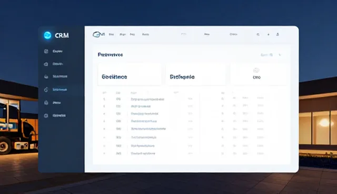Open the third sidebar item with bell icon
Viewport: 337px width, 194px height.
click(55, 76)
